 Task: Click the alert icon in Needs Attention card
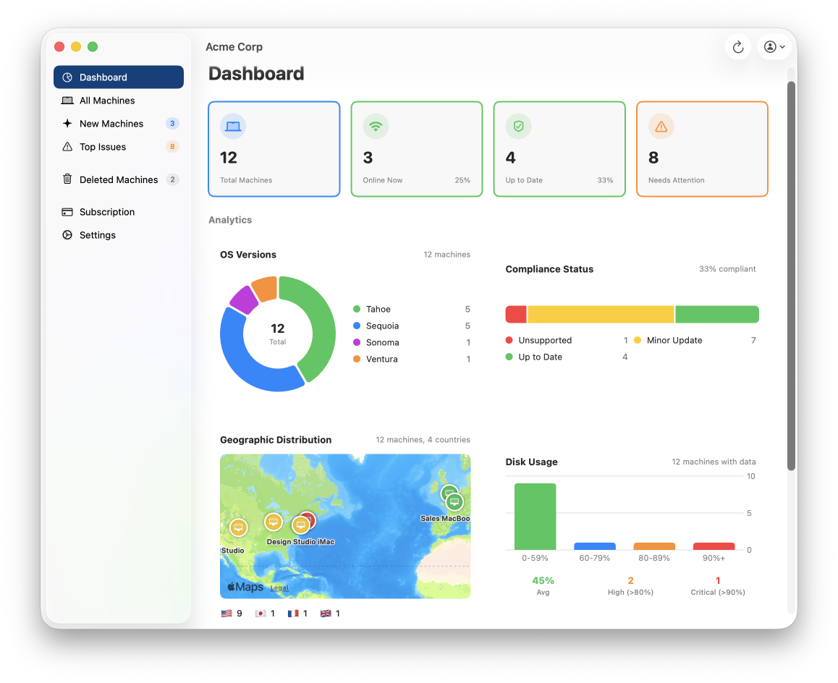tap(661, 127)
